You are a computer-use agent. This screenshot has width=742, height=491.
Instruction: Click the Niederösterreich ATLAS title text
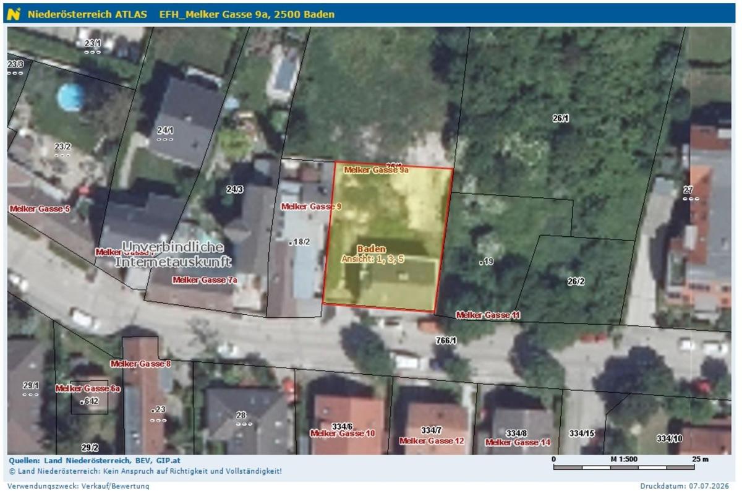point(87,14)
